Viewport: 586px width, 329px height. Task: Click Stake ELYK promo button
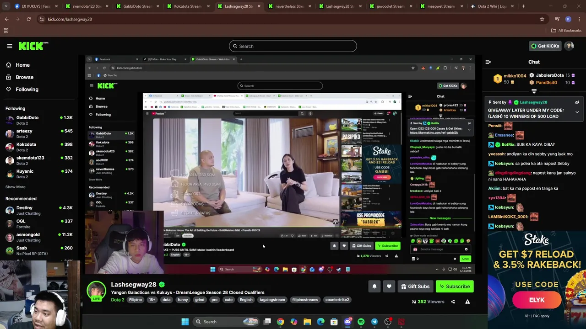point(537,300)
